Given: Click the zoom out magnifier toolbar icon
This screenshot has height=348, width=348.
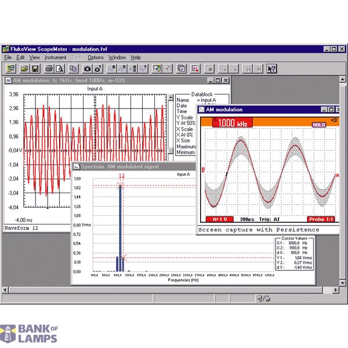Looking at the screenshot, I should (234, 68).
